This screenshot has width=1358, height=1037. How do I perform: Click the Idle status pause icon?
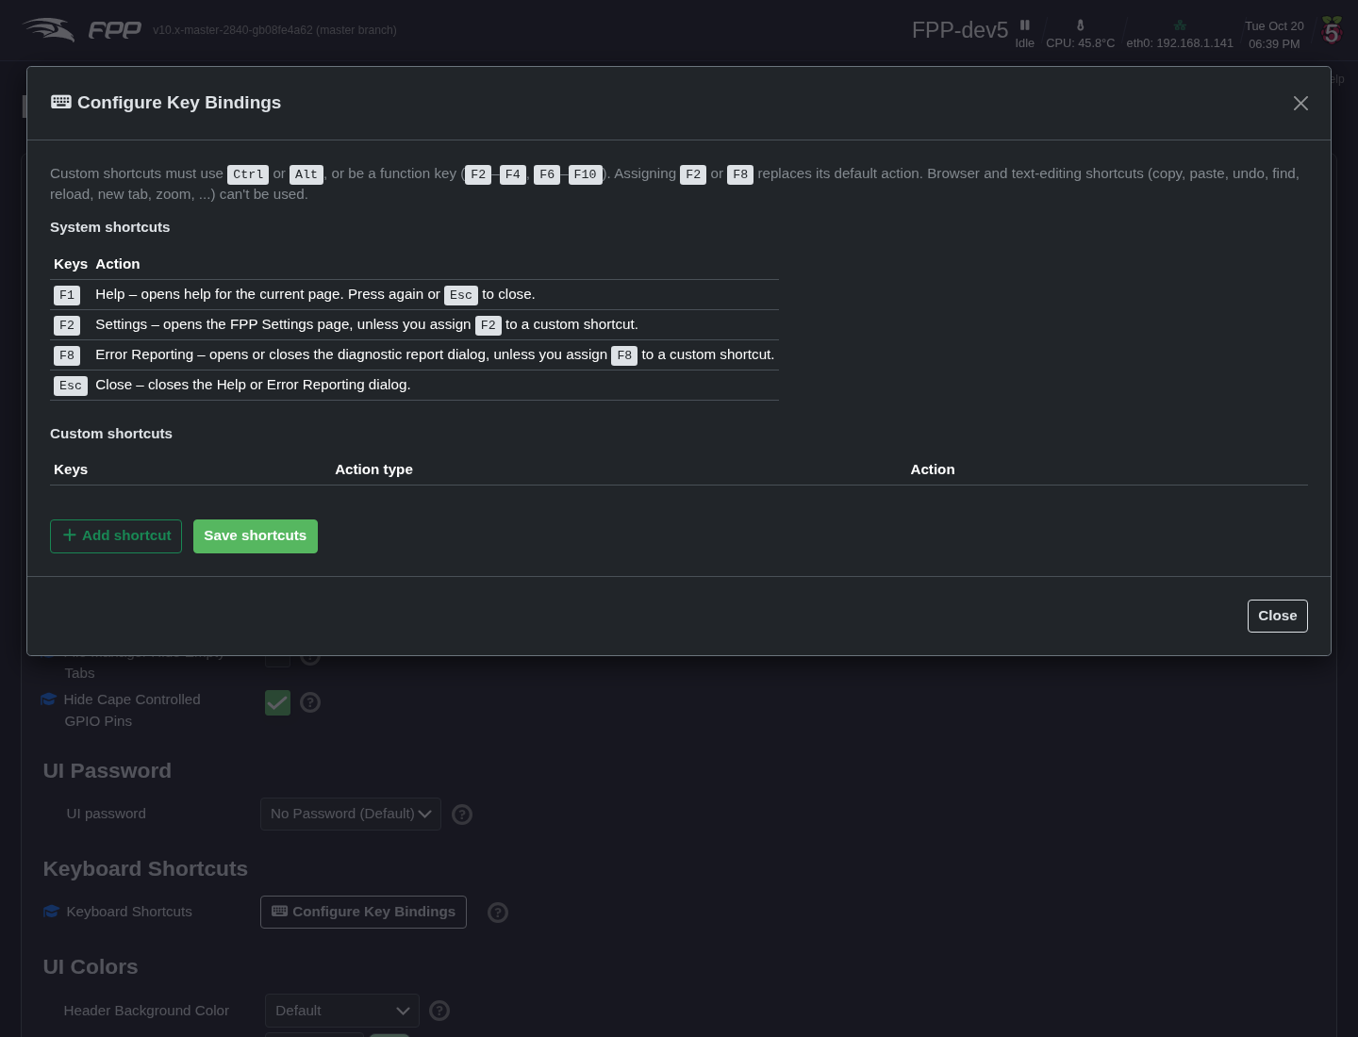(x=1025, y=25)
